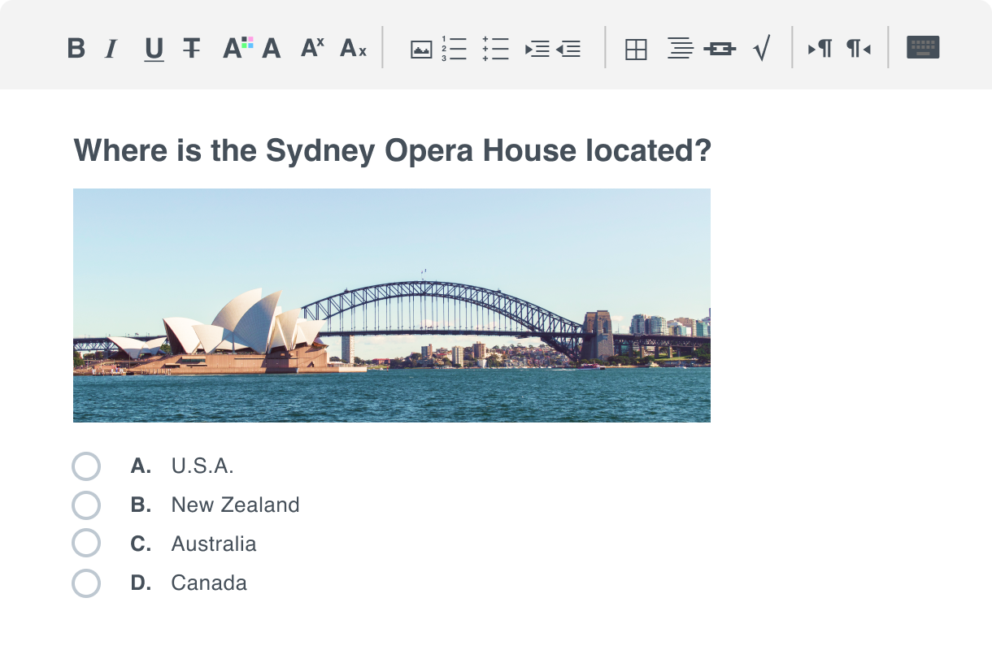
Task: Click the Sydney Opera House photo
Action: (x=391, y=305)
